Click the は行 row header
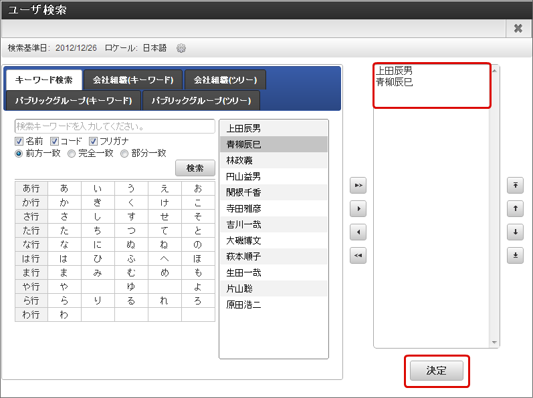 point(31,258)
